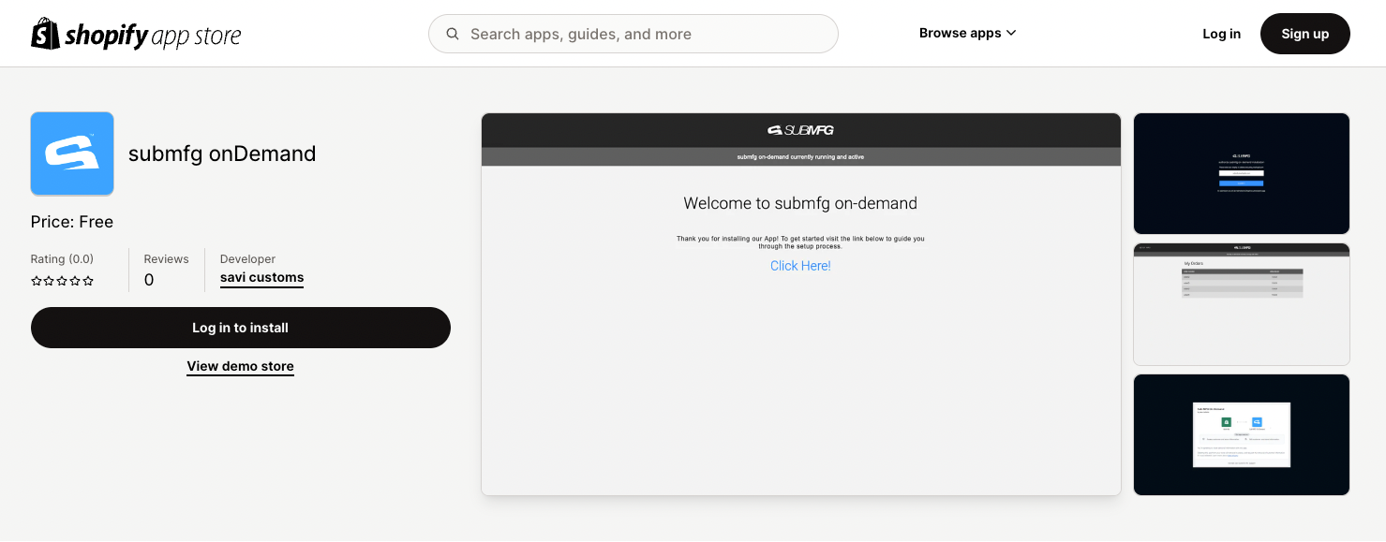
Task: Open the View demo store link
Action: [x=240, y=366]
